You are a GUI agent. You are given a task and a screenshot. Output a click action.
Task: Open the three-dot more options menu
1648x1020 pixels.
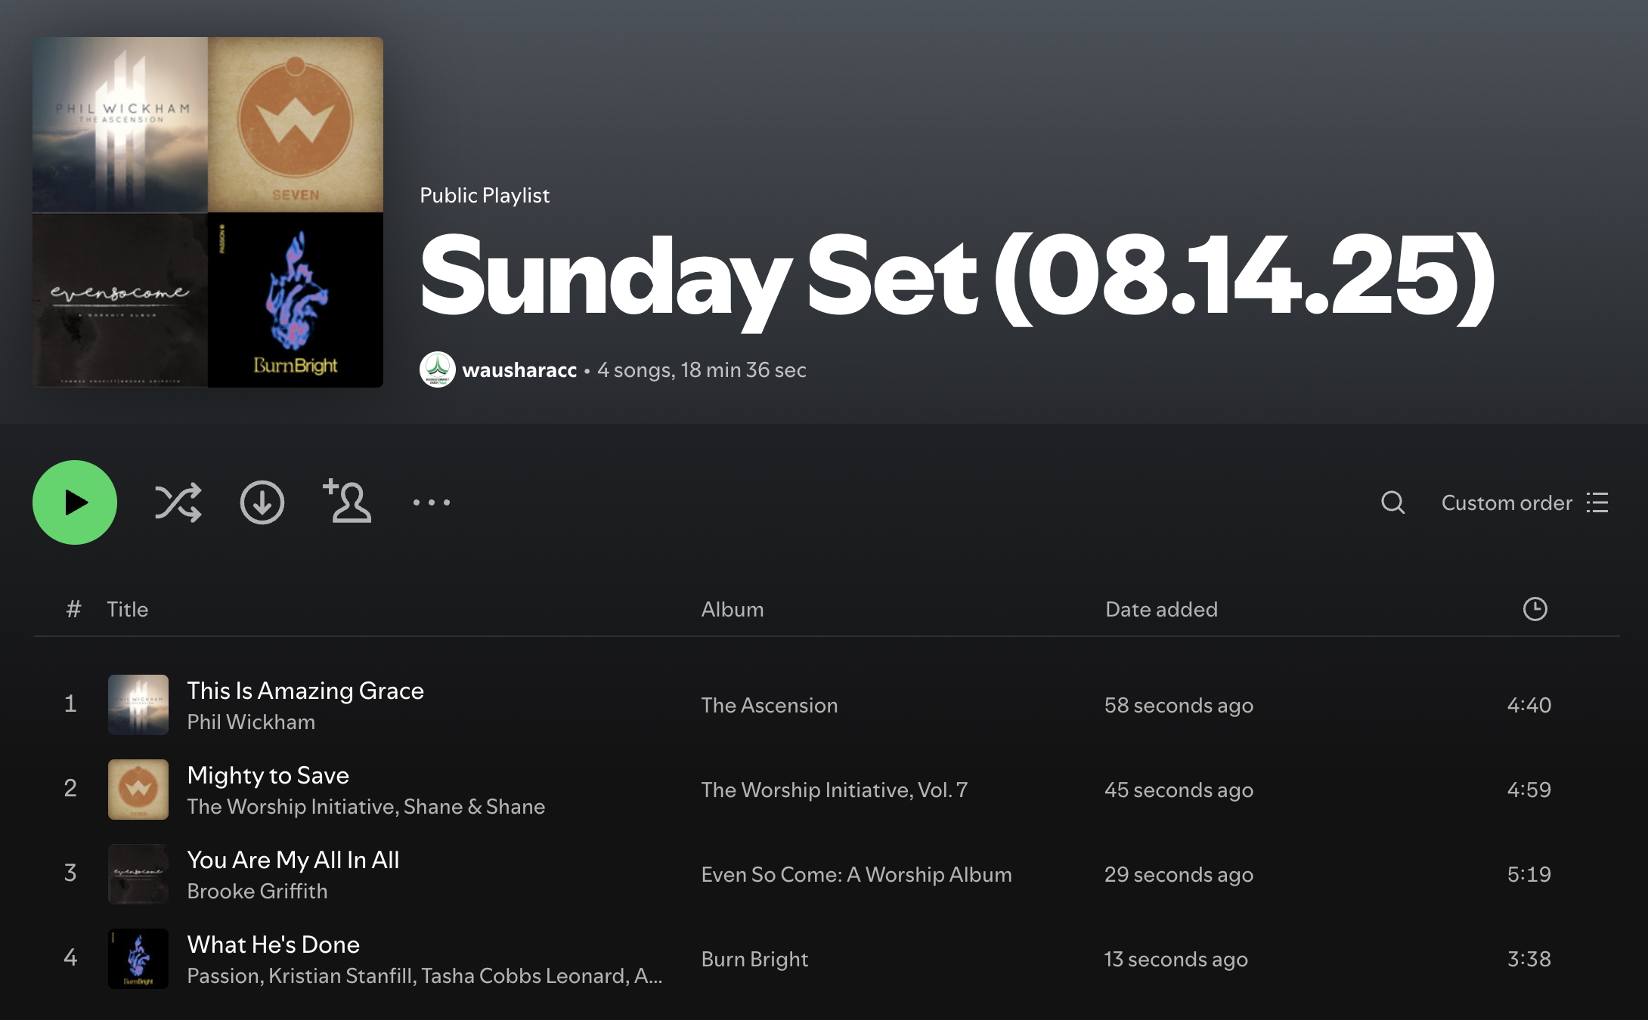coord(432,502)
